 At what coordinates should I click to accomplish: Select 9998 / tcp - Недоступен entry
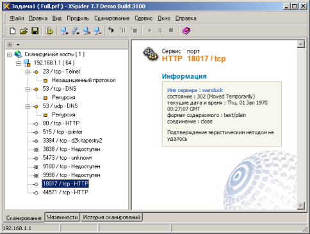coord(71,175)
